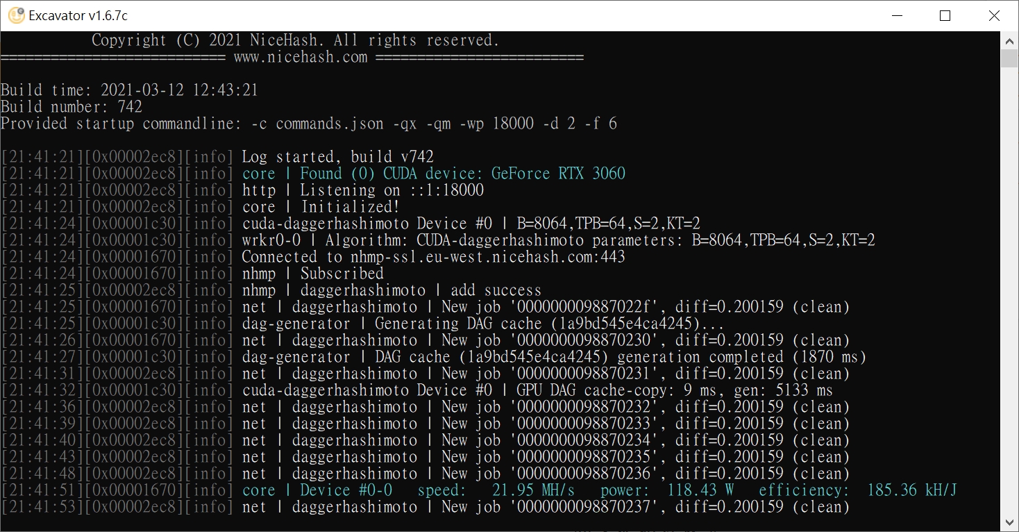
Task: Click the 'Excavator v1.6.7c' window title
Action: [x=78, y=15]
